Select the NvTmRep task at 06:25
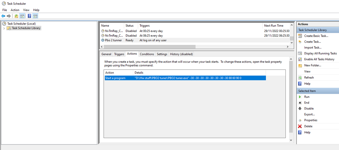This screenshot has height=150, width=339. pos(195,36)
